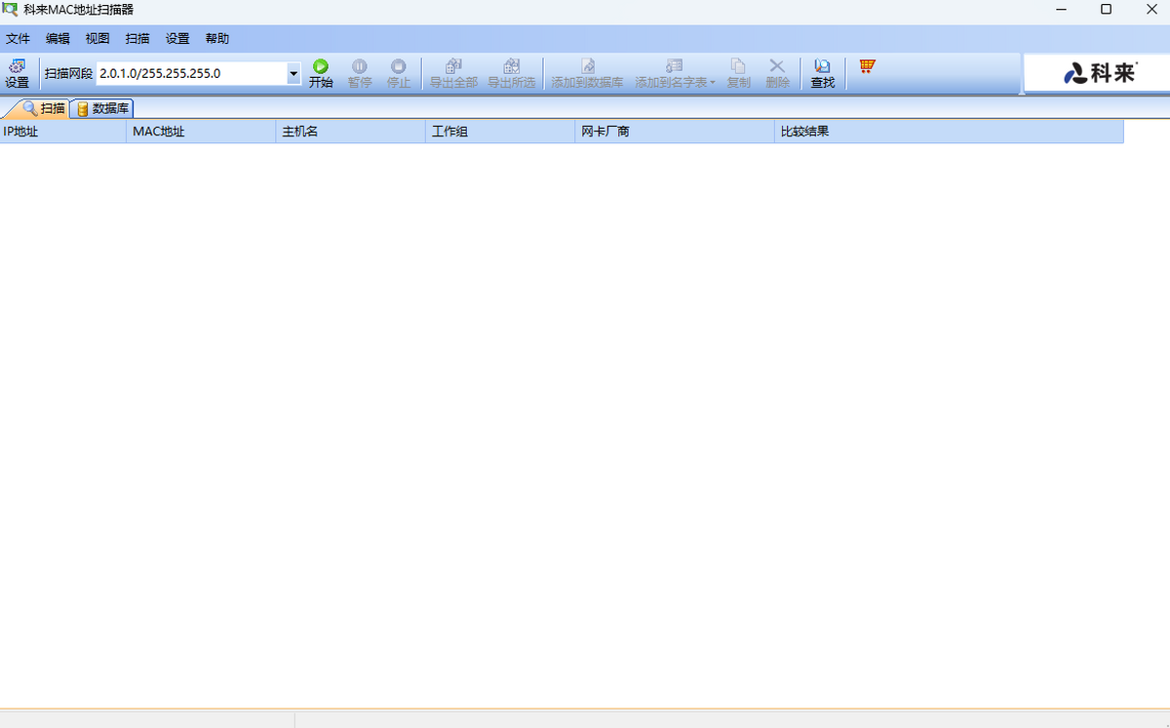The height and width of the screenshot is (728, 1170).
Task: Open the 视图 menu
Action: click(97, 39)
